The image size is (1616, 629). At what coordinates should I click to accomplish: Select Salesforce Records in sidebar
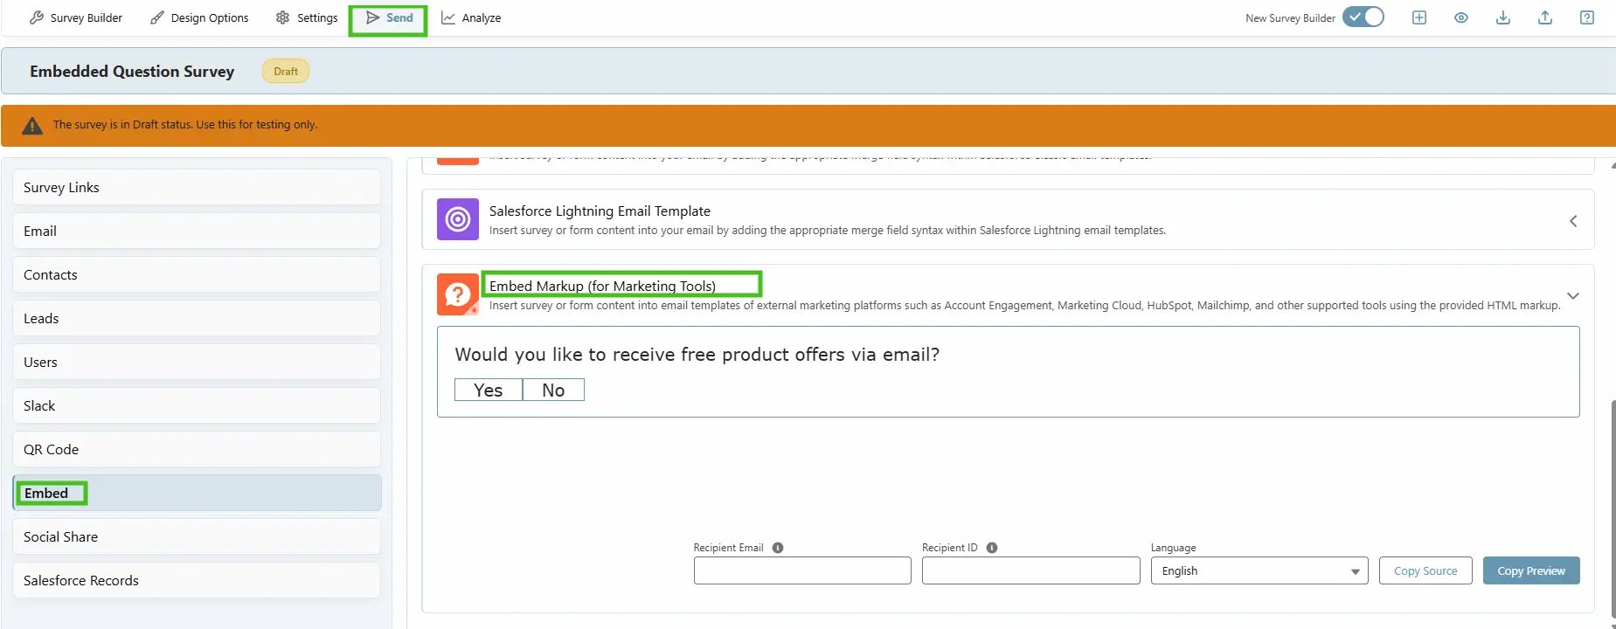click(197, 580)
